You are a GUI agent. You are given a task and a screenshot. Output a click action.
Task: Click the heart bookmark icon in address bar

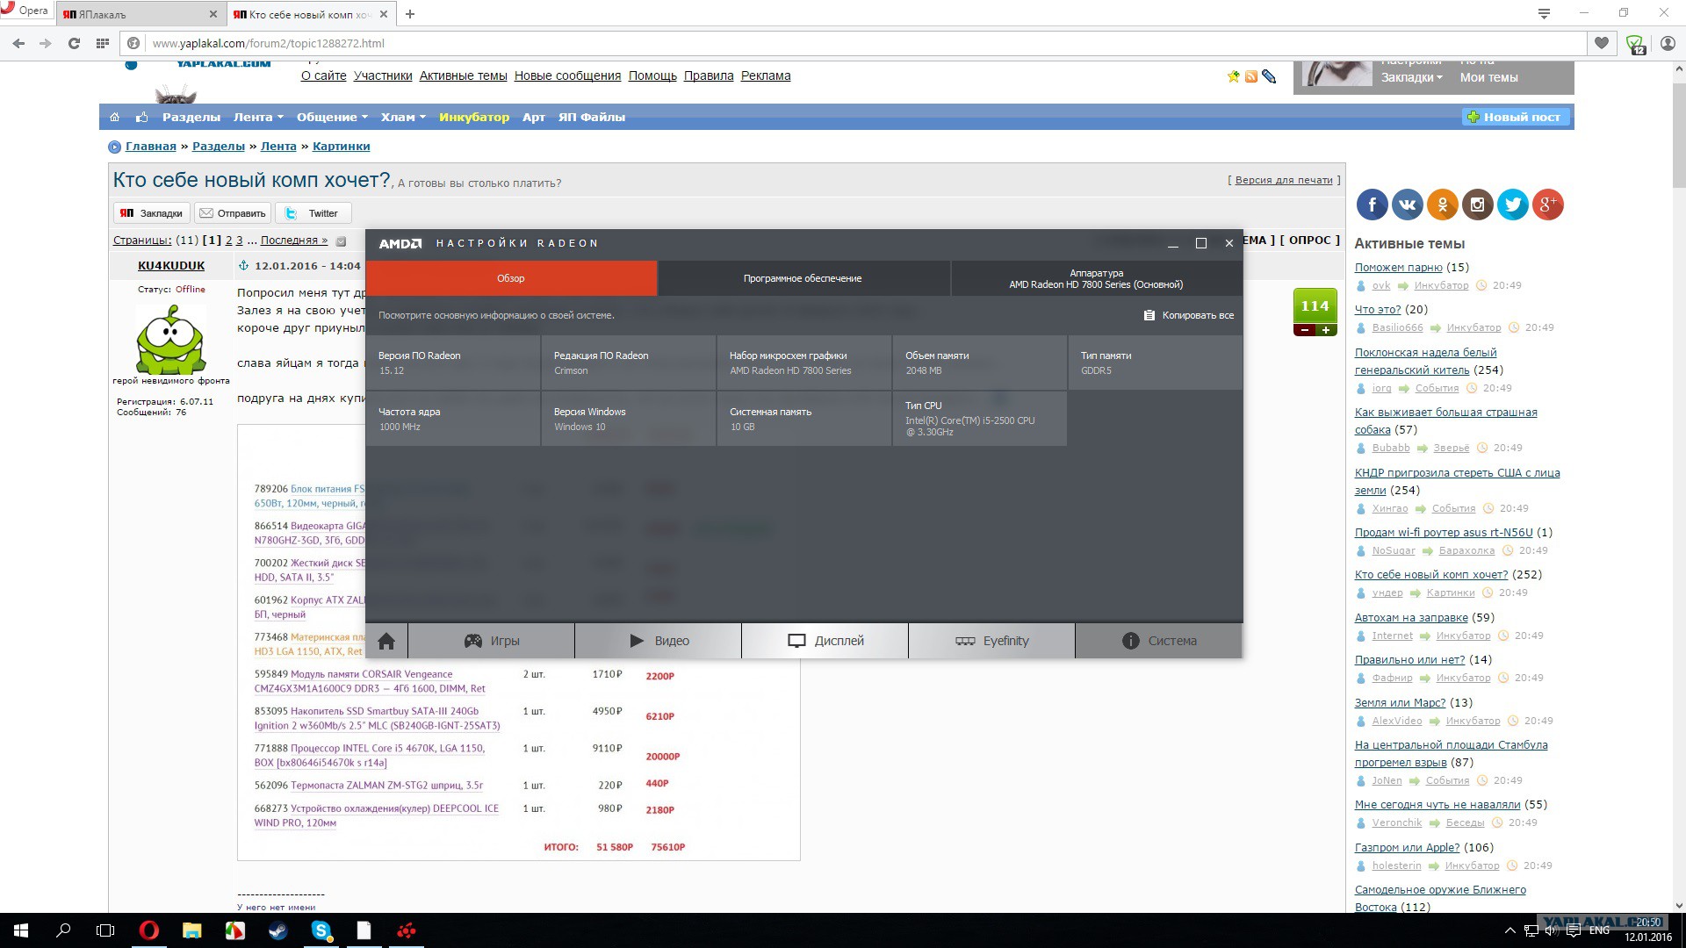click(1602, 43)
